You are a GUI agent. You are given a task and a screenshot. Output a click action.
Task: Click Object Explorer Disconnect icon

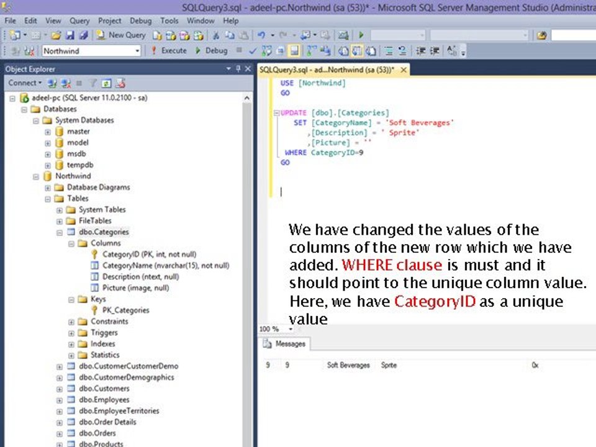coord(66,83)
